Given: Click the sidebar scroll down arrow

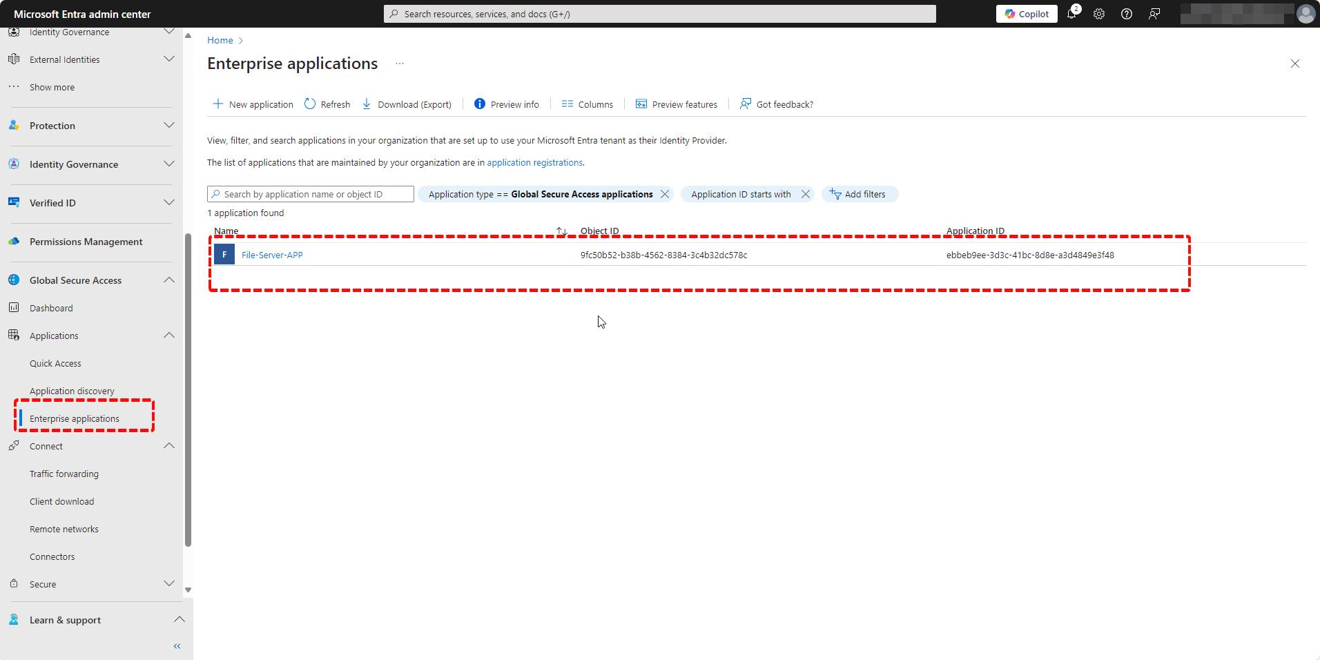Looking at the screenshot, I should (188, 590).
